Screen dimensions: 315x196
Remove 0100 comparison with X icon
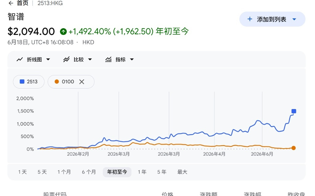[x=82, y=81]
